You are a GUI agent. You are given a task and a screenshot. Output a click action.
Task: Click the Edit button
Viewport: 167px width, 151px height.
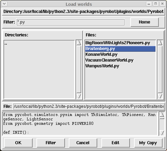click(x=116, y=142)
